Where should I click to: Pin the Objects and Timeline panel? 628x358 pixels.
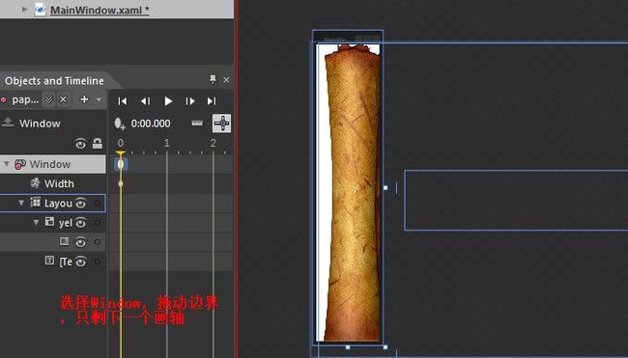click(213, 79)
